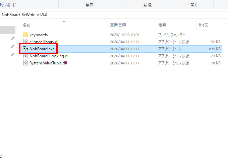The image size is (228, 161).
Task: Sort by the 名前 column header
Action: [26, 25]
